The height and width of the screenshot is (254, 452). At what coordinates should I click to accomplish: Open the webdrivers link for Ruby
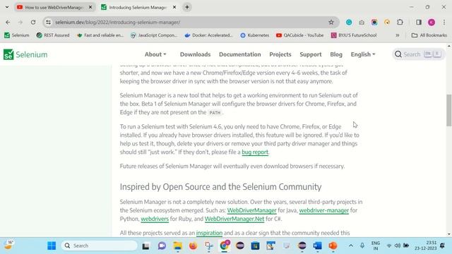[x=155, y=219]
